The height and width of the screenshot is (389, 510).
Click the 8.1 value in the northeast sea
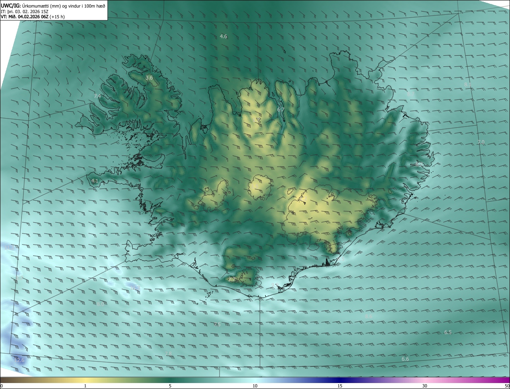tap(468, 85)
